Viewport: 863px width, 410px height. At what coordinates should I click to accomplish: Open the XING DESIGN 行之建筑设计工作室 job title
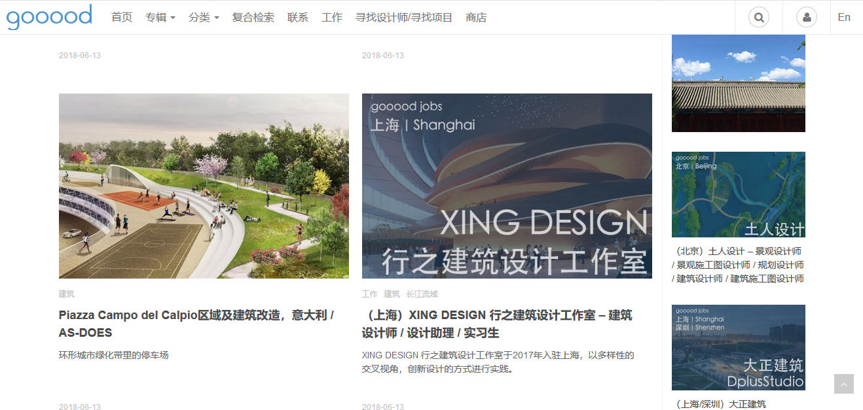497,324
